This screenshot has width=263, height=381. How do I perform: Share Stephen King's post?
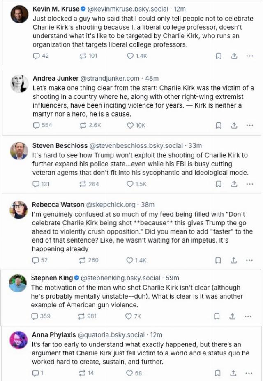232,316
